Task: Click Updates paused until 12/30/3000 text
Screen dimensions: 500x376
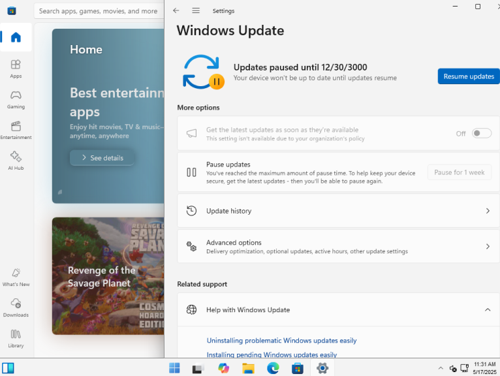Action: pyautogui.click(x=300, y=67)
